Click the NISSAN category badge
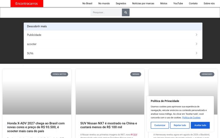The width and height of the screenshot is (220, 138). [136, 74]
